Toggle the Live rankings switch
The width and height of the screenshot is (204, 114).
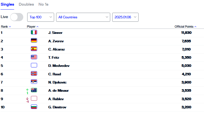17,17
